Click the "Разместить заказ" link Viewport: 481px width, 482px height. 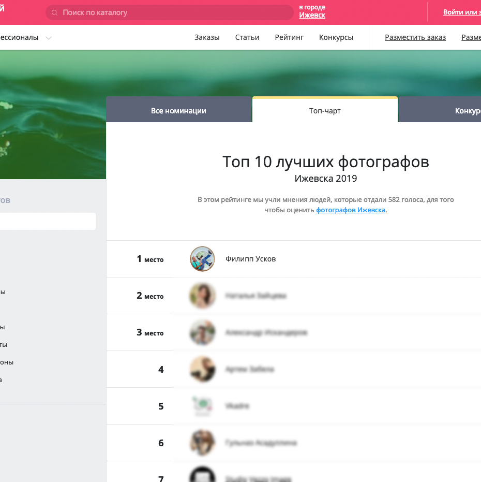pos(415,37)
